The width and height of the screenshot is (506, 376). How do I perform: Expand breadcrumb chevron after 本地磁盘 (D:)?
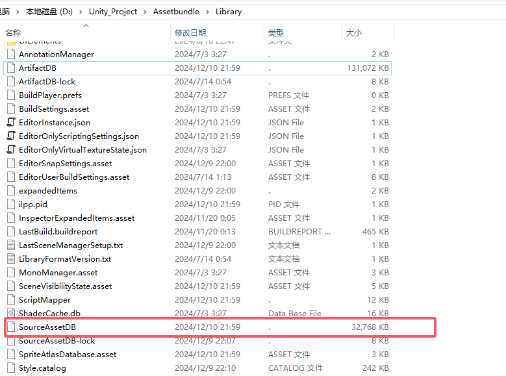pos(81,12)
